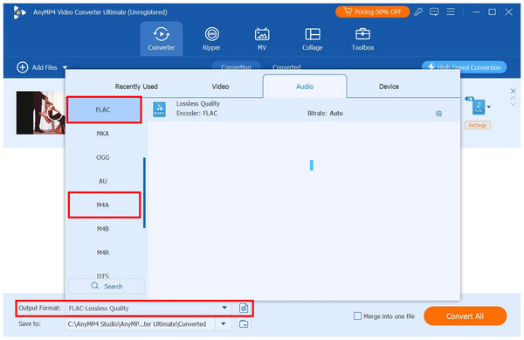Click the format Search field

click(107, 286)
